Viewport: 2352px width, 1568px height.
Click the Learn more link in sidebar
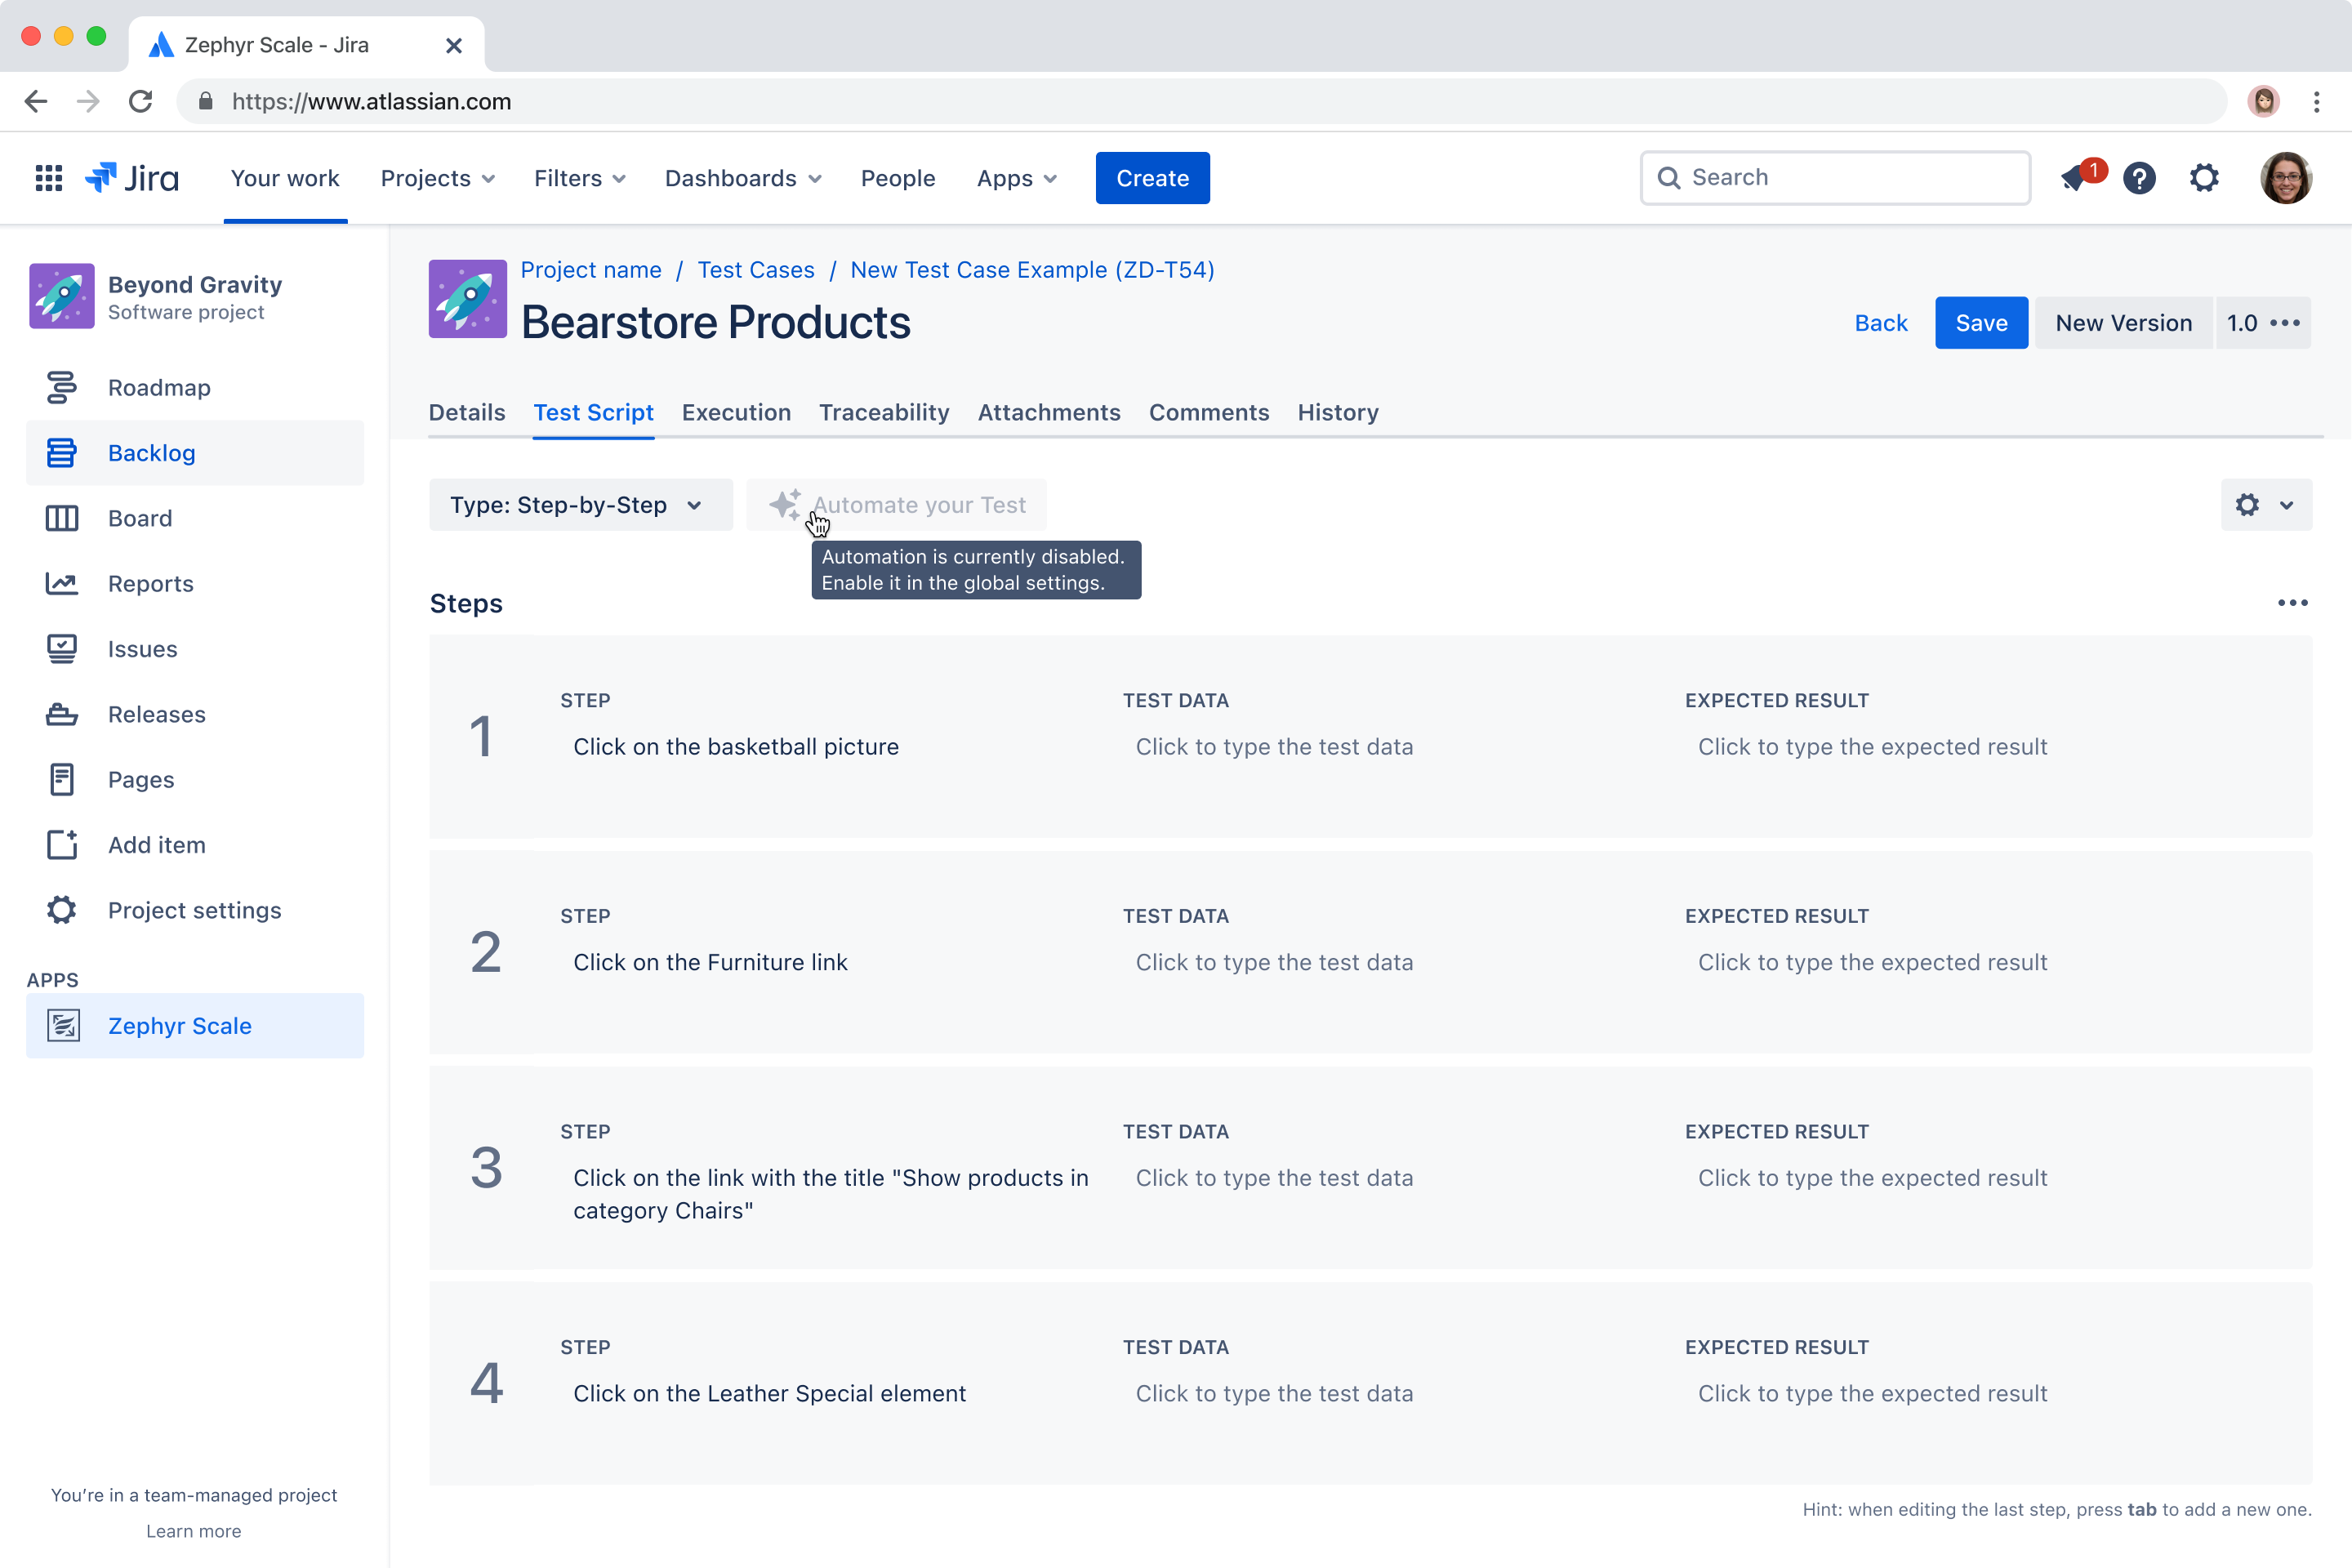(194, 1531)
